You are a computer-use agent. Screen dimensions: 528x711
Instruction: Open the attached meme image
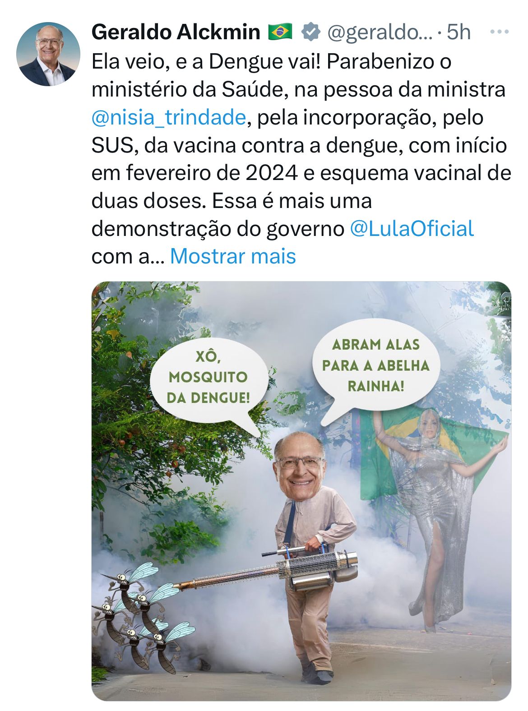tap(301, 491)
